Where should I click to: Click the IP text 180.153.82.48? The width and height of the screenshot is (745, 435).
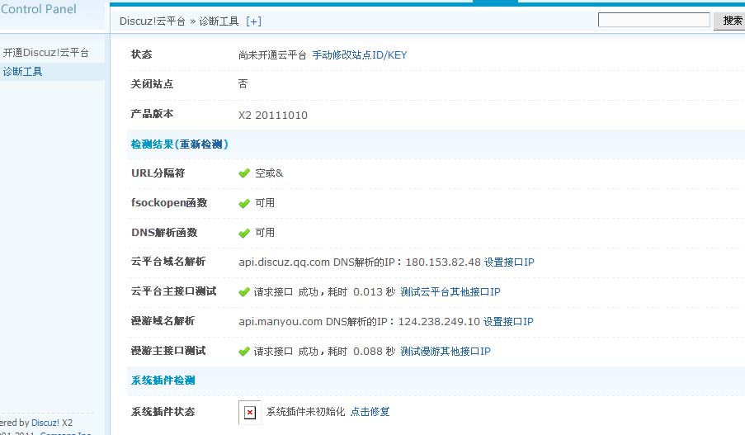click(x=443, y=262)
